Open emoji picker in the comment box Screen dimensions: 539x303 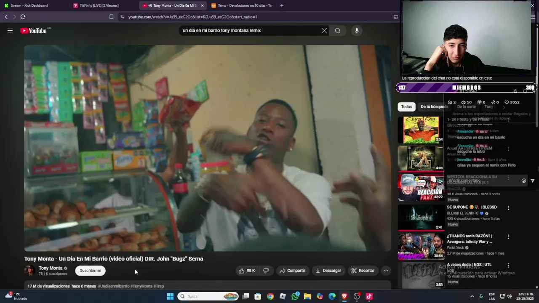point(524,181)
